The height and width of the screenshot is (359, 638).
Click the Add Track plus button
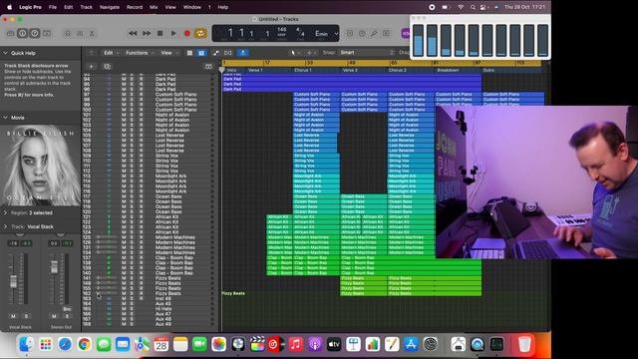pos(91,67)
